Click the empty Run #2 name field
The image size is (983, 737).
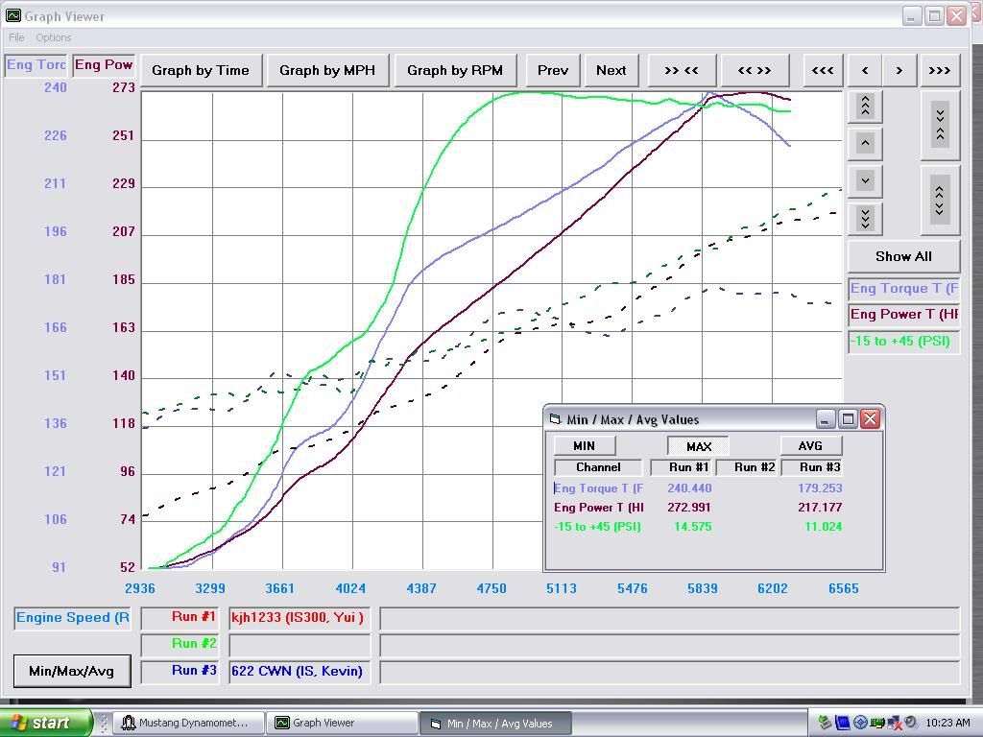pos(300,645)
